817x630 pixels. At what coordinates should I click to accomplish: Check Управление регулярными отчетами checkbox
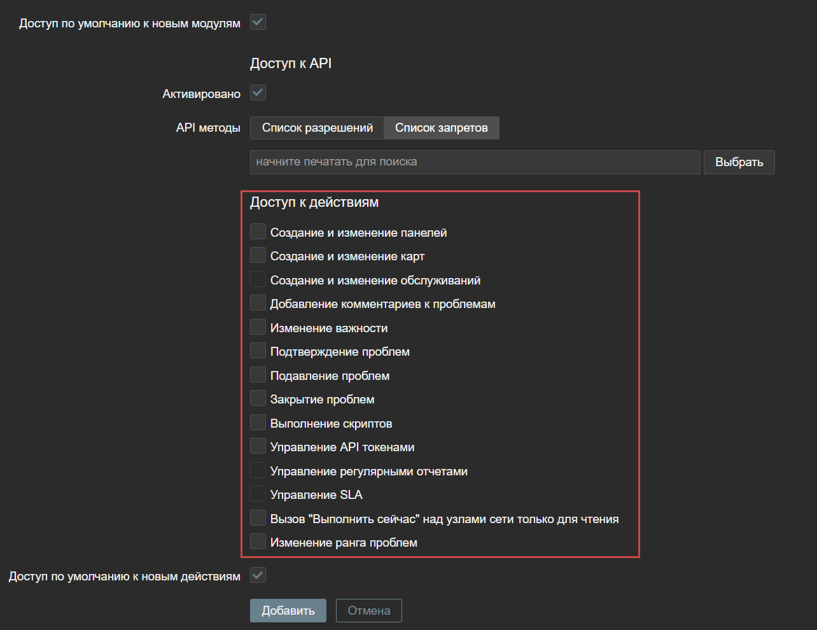point(258,470)
